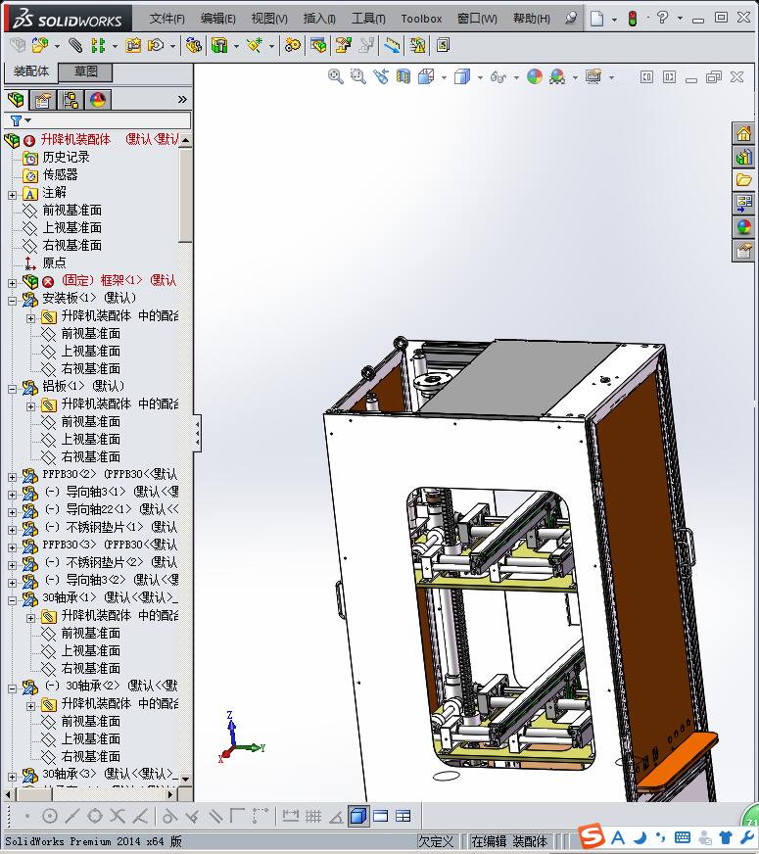
Task: Open the 编辑(E) menu
Action: pos(217,19)
